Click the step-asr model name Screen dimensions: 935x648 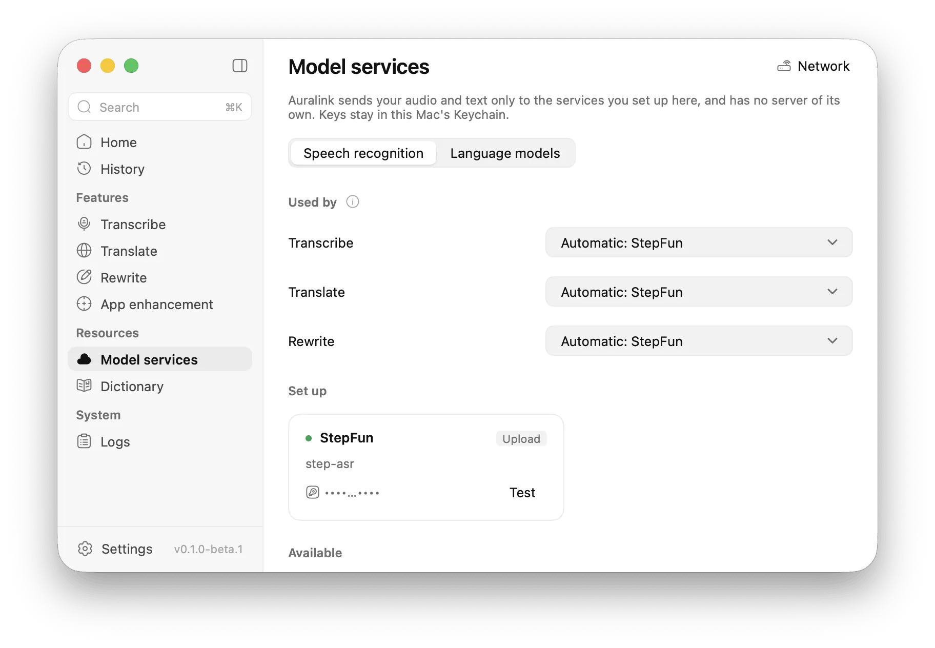pos(330,464)
